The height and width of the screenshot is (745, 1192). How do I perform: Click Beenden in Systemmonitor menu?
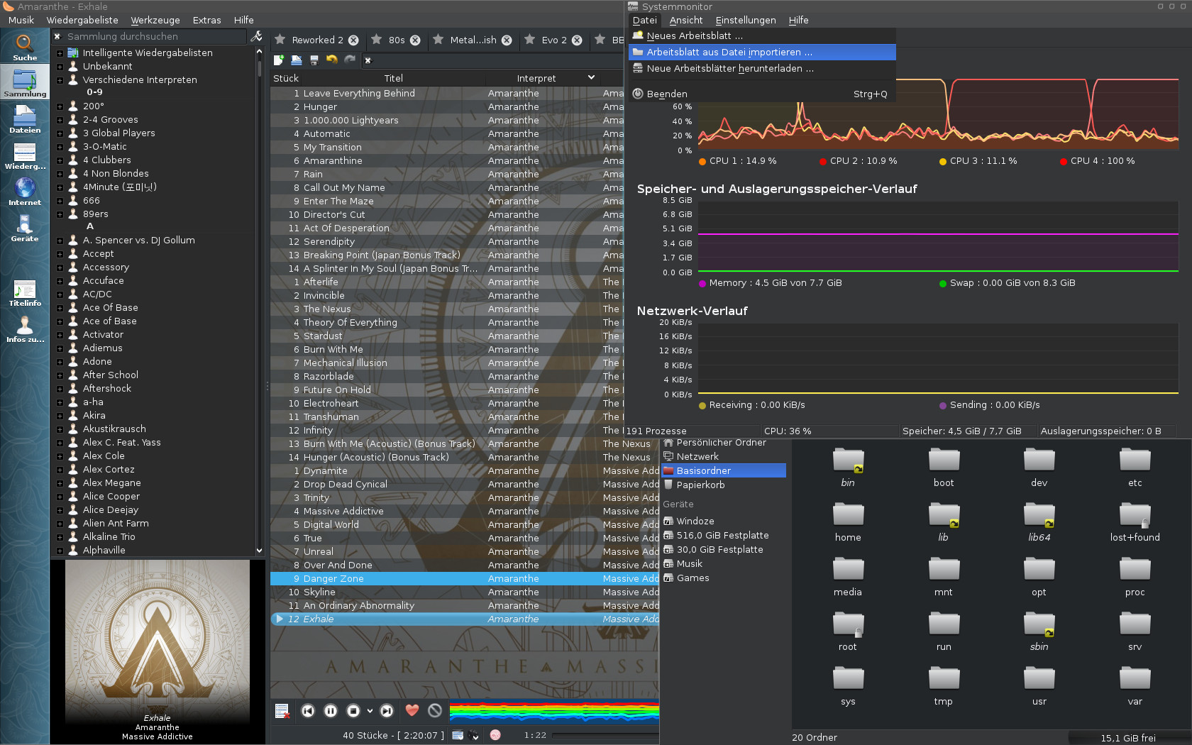pos(762,94)
